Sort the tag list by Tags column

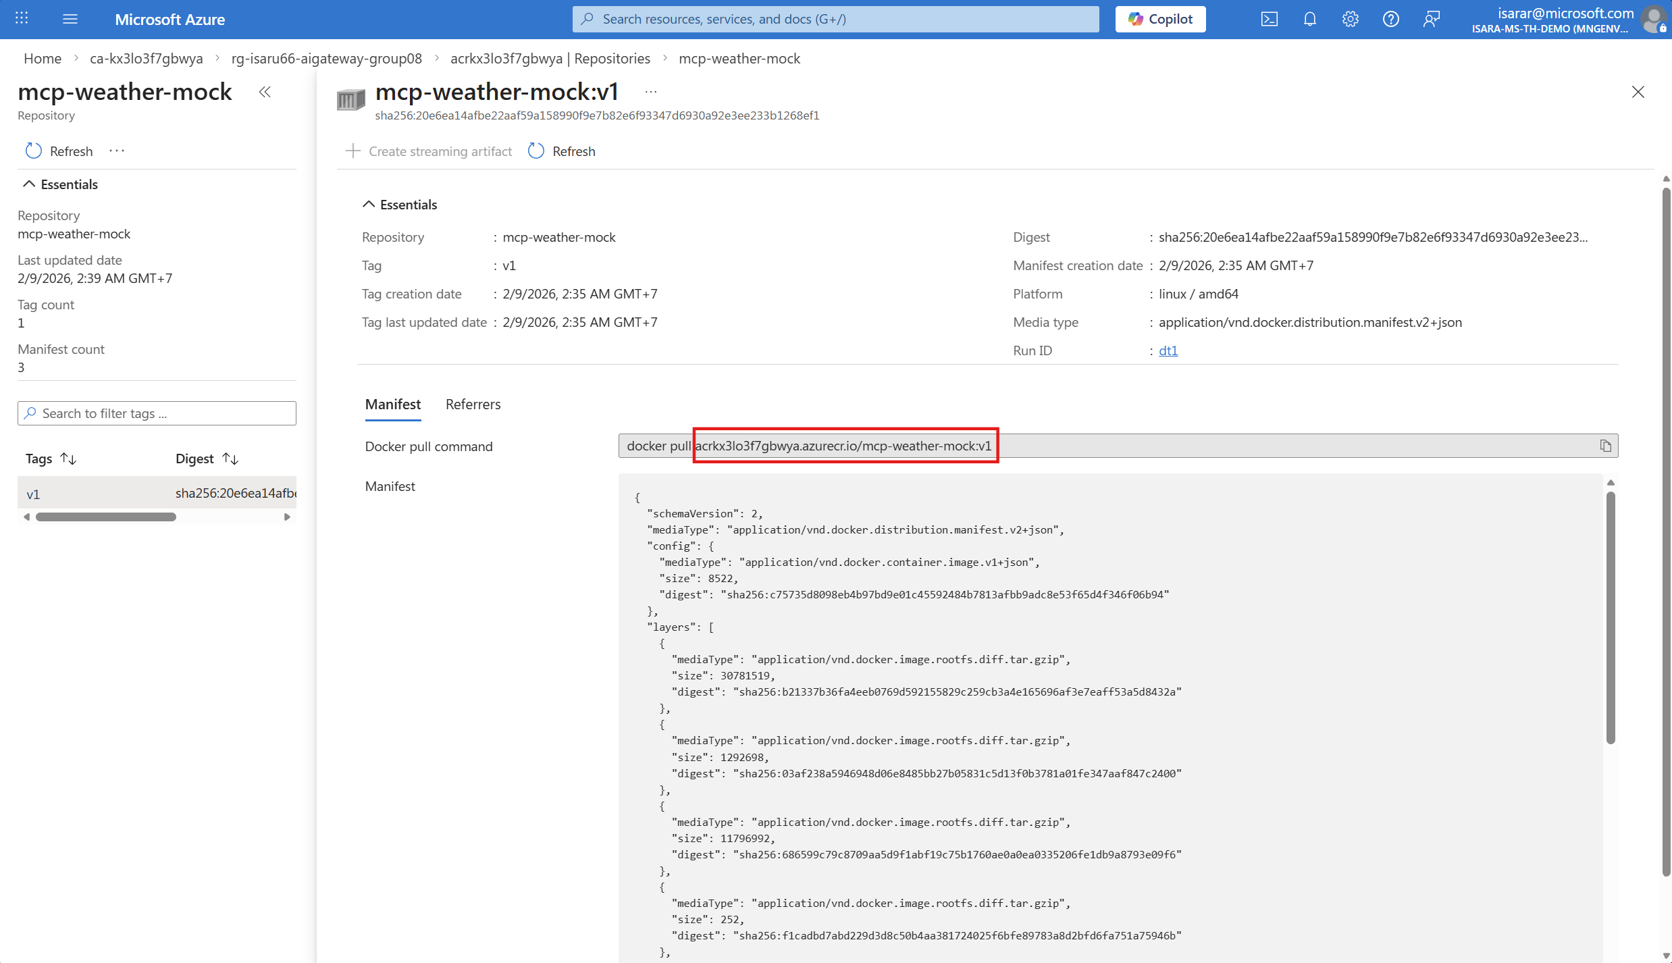click(51, 459)
